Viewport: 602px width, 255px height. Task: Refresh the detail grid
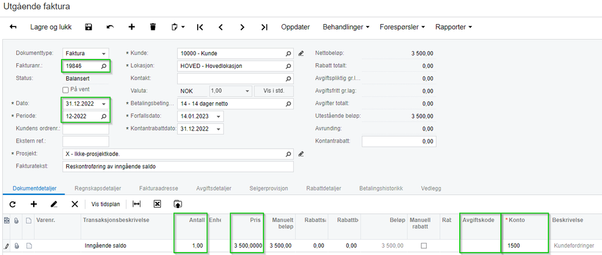tap(13, 204)
